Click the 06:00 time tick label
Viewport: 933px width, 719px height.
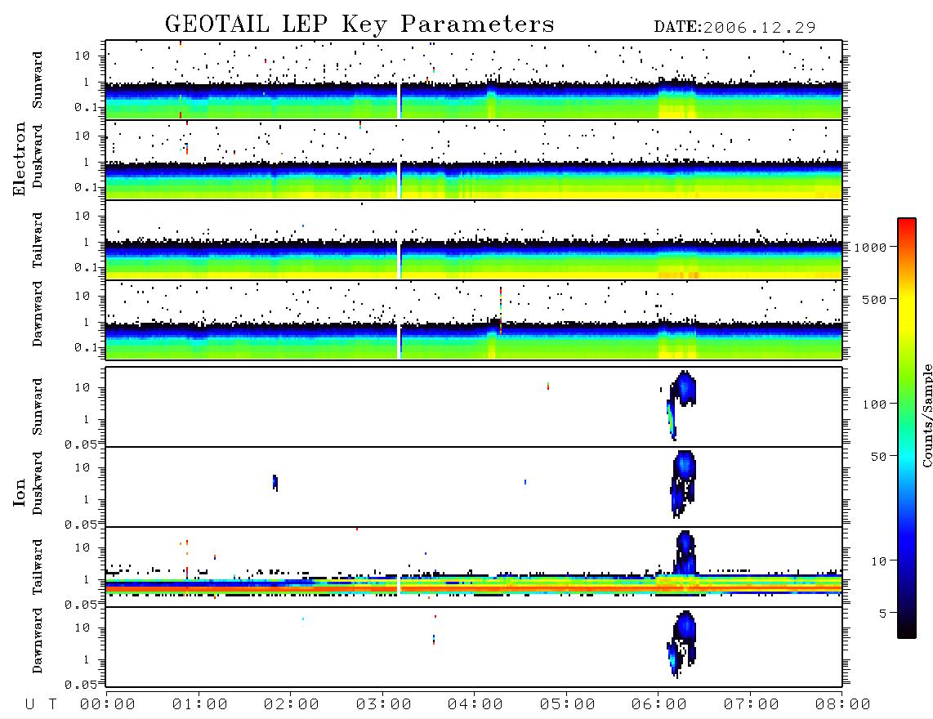pyautogui.click(x=659, y=705)
